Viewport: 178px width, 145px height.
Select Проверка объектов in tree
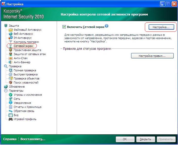tap(26, 78)
